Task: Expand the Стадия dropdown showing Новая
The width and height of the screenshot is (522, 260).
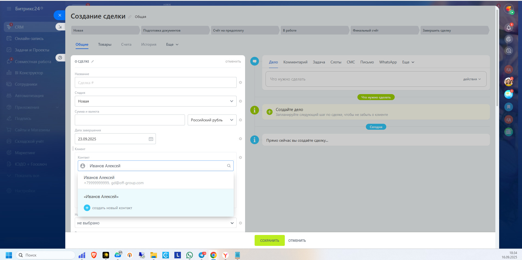Action: [x=155, y=101]
